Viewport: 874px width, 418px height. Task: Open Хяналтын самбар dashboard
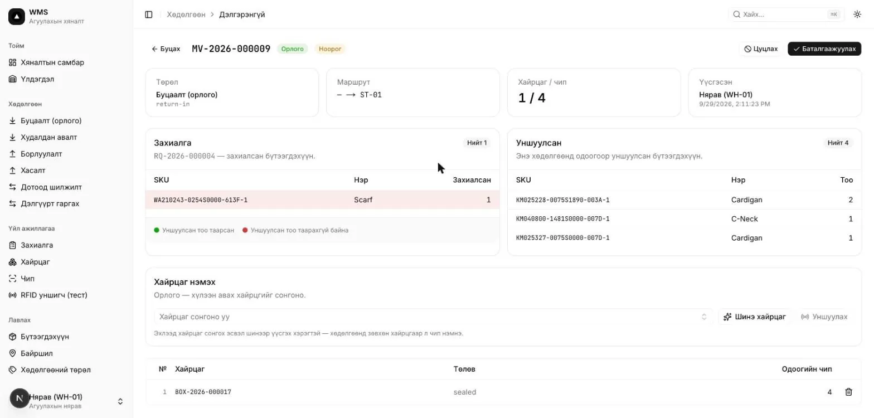point(52,62)
